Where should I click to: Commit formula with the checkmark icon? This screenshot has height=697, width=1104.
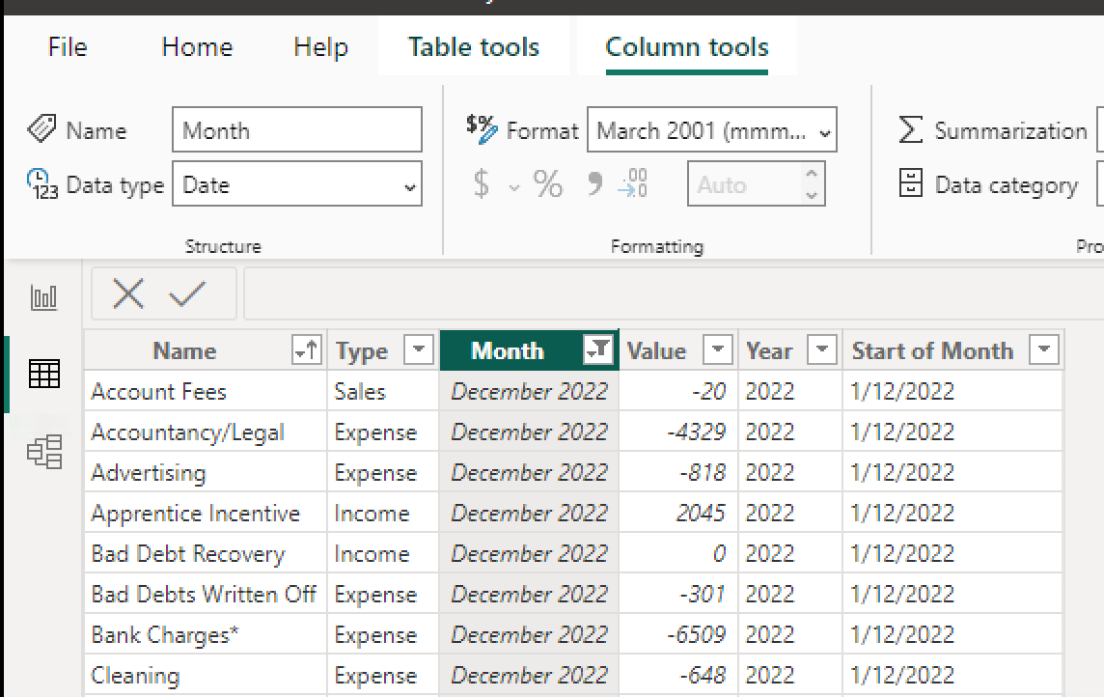[x=187, y=293]
